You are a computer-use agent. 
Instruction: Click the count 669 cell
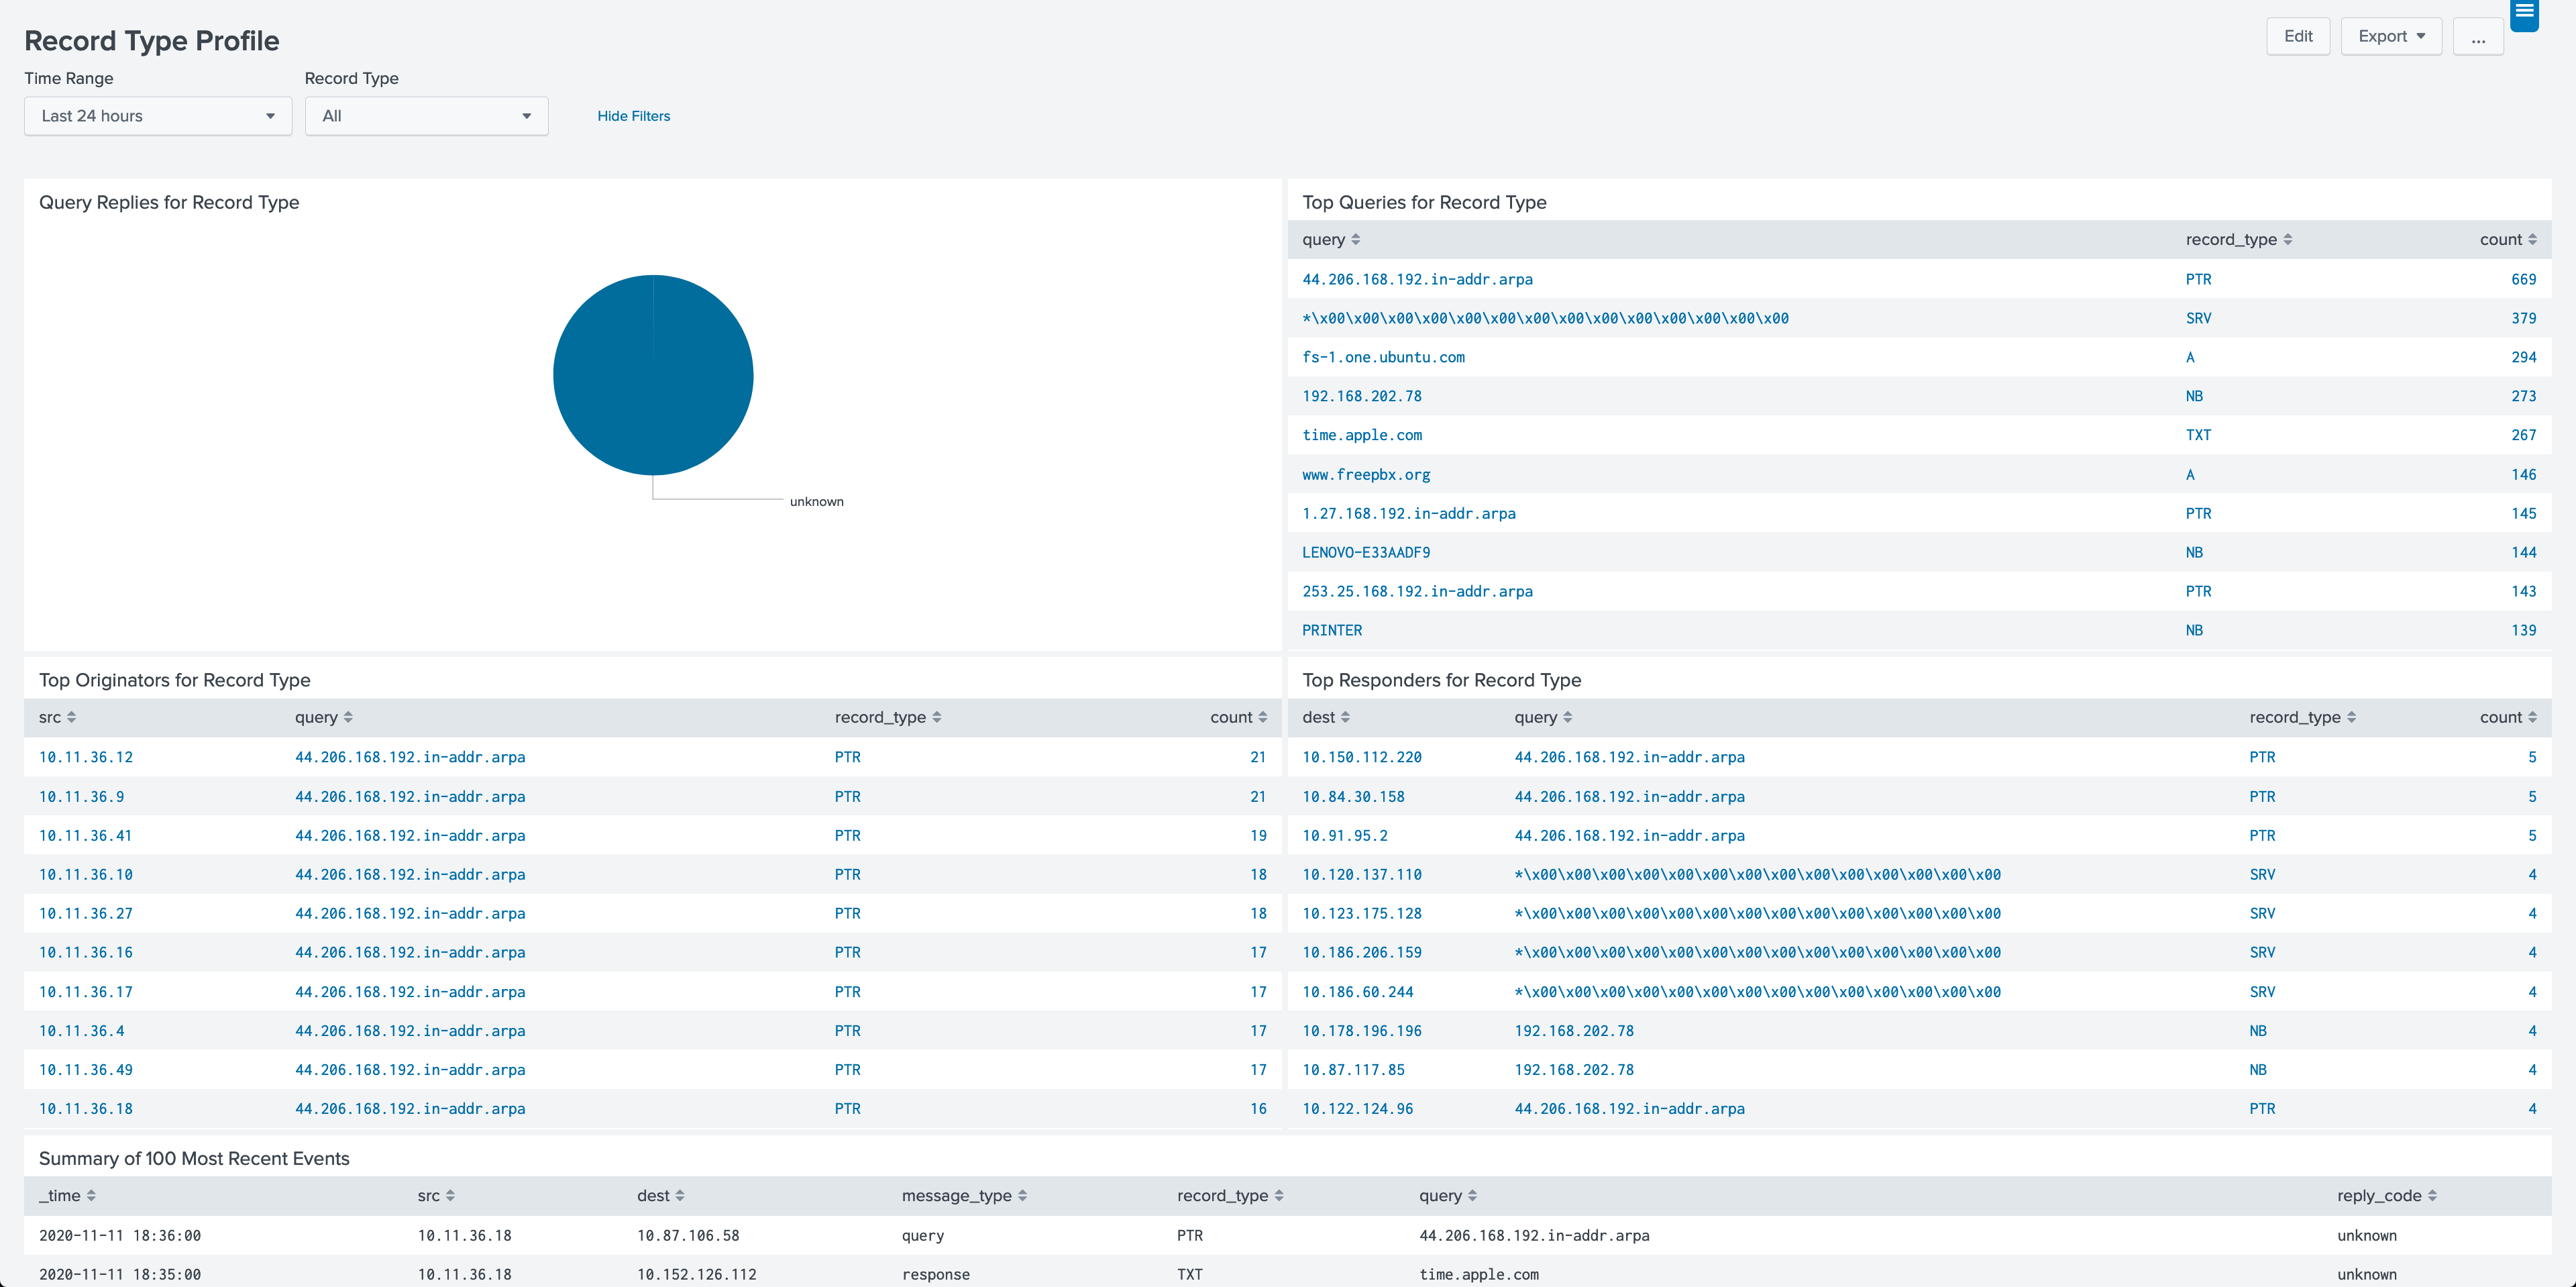[x=2523, y=280]
